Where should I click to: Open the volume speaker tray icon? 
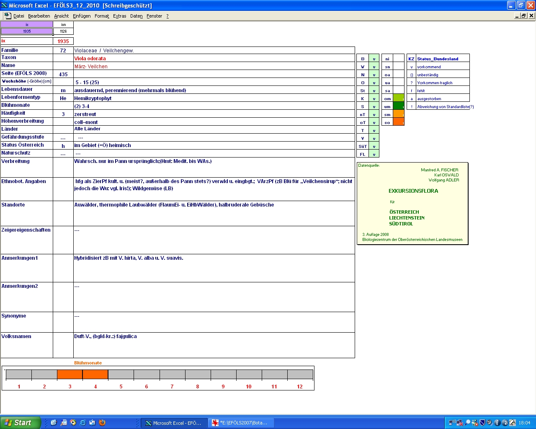click(490, 423)
